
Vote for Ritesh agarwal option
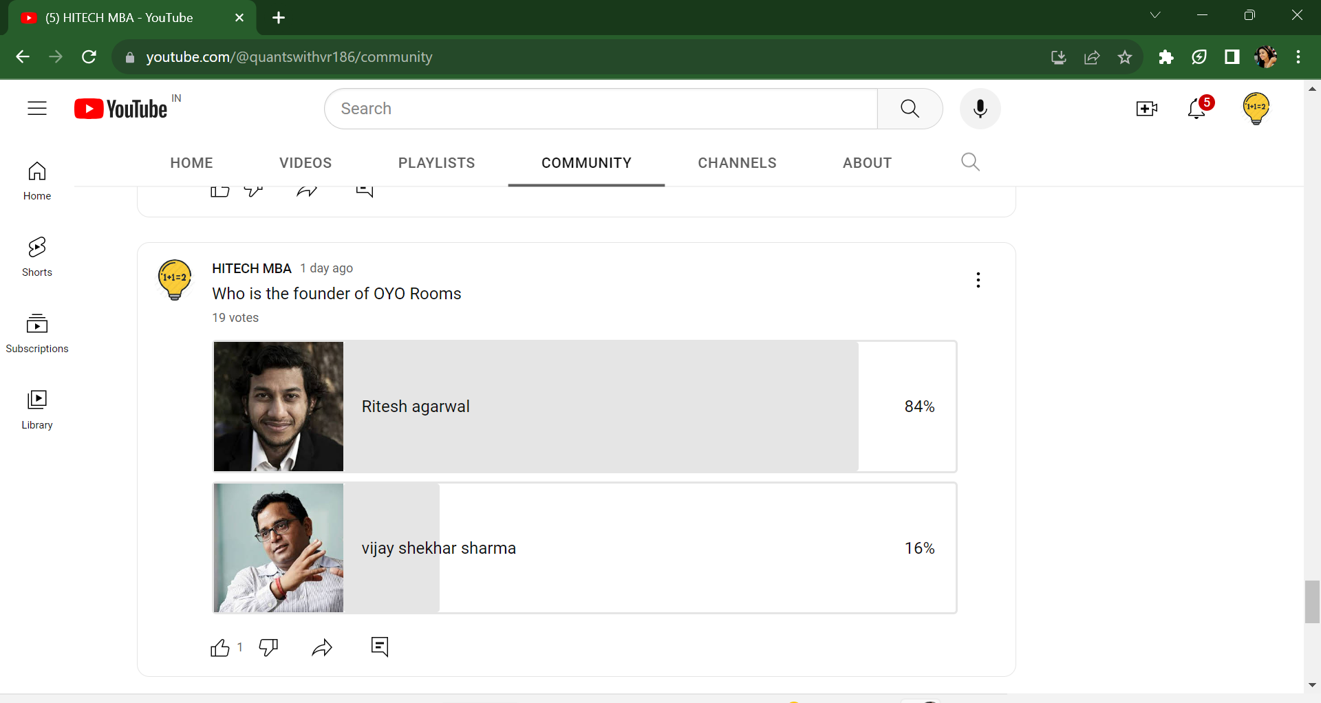[x=585, y=407]
